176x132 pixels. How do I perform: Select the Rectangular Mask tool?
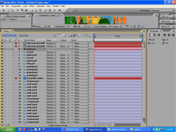point(32,10)
